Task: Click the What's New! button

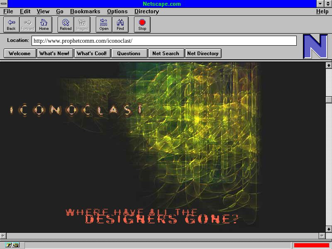Action: pyautogui.click(x=54, y=53)
